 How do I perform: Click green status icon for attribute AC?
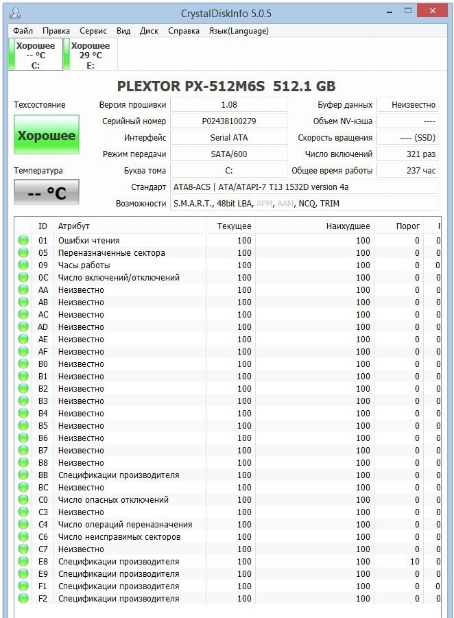23,314
